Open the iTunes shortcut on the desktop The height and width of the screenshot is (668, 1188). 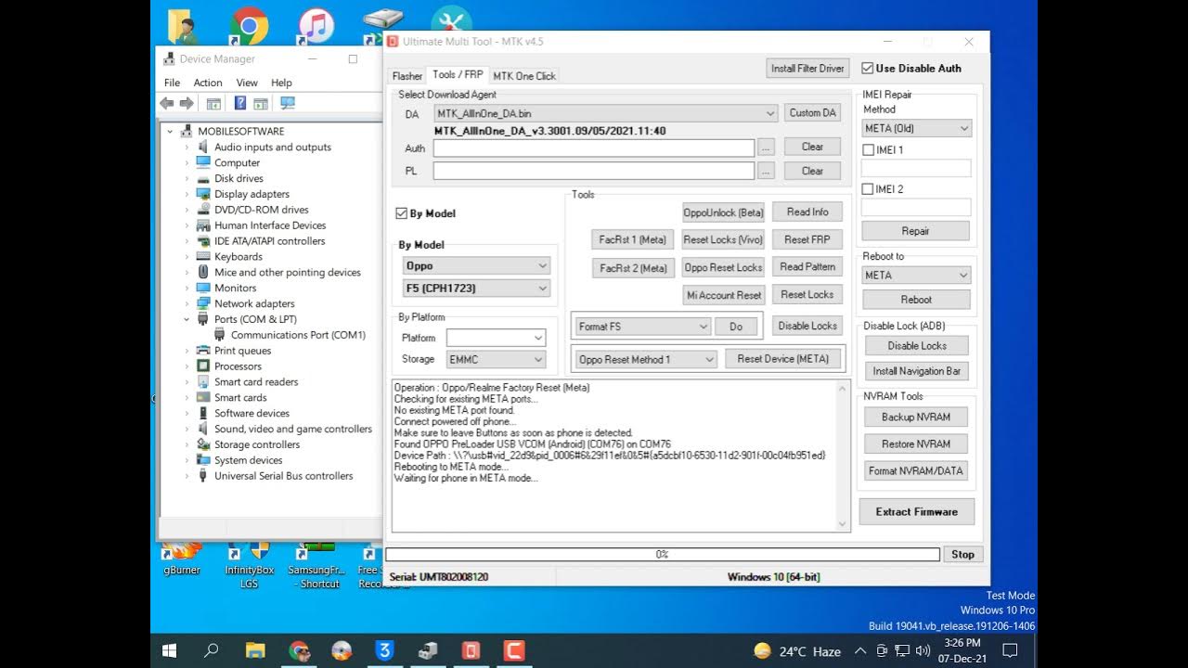coord(316,25)
